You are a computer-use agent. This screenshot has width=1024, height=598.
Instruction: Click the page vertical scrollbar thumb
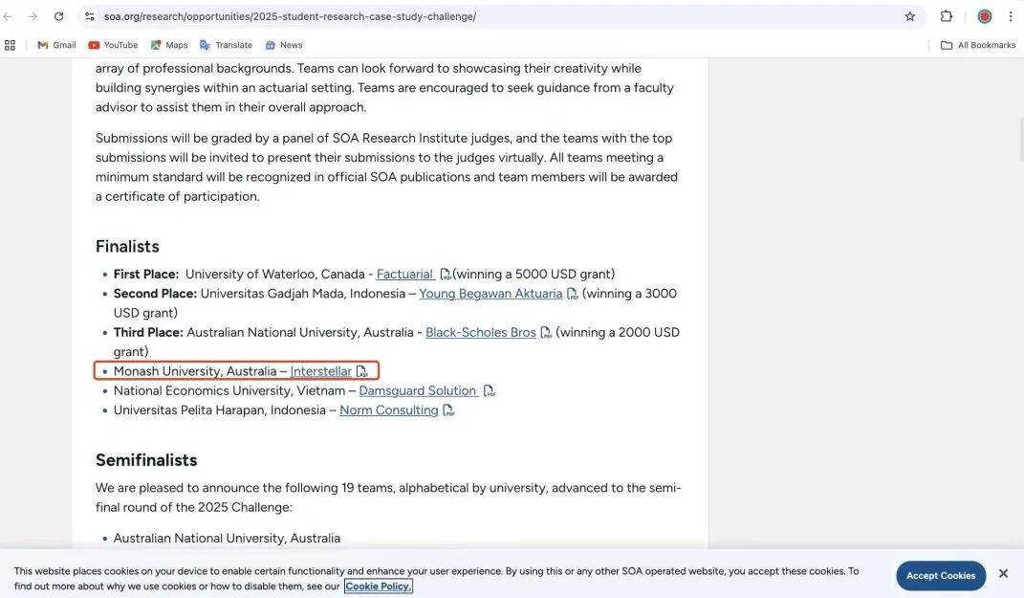point(1020,139)
